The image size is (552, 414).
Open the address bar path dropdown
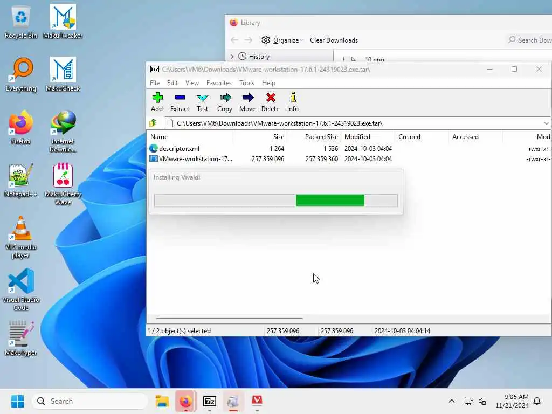point(546,123)
